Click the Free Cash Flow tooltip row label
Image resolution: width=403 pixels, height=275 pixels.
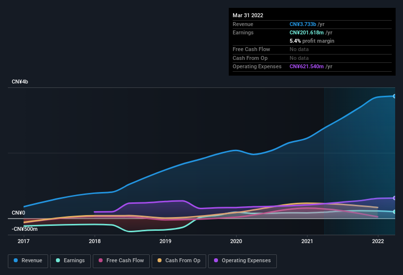click(x=251, y=49)
